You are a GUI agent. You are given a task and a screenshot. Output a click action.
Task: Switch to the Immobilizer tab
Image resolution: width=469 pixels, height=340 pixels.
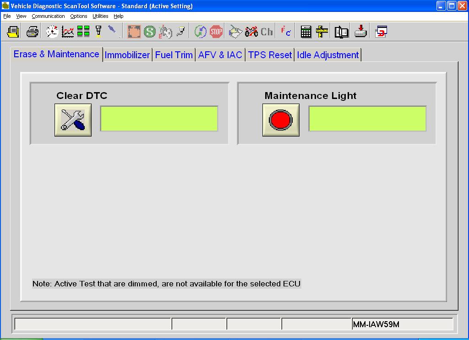point(127,55)
